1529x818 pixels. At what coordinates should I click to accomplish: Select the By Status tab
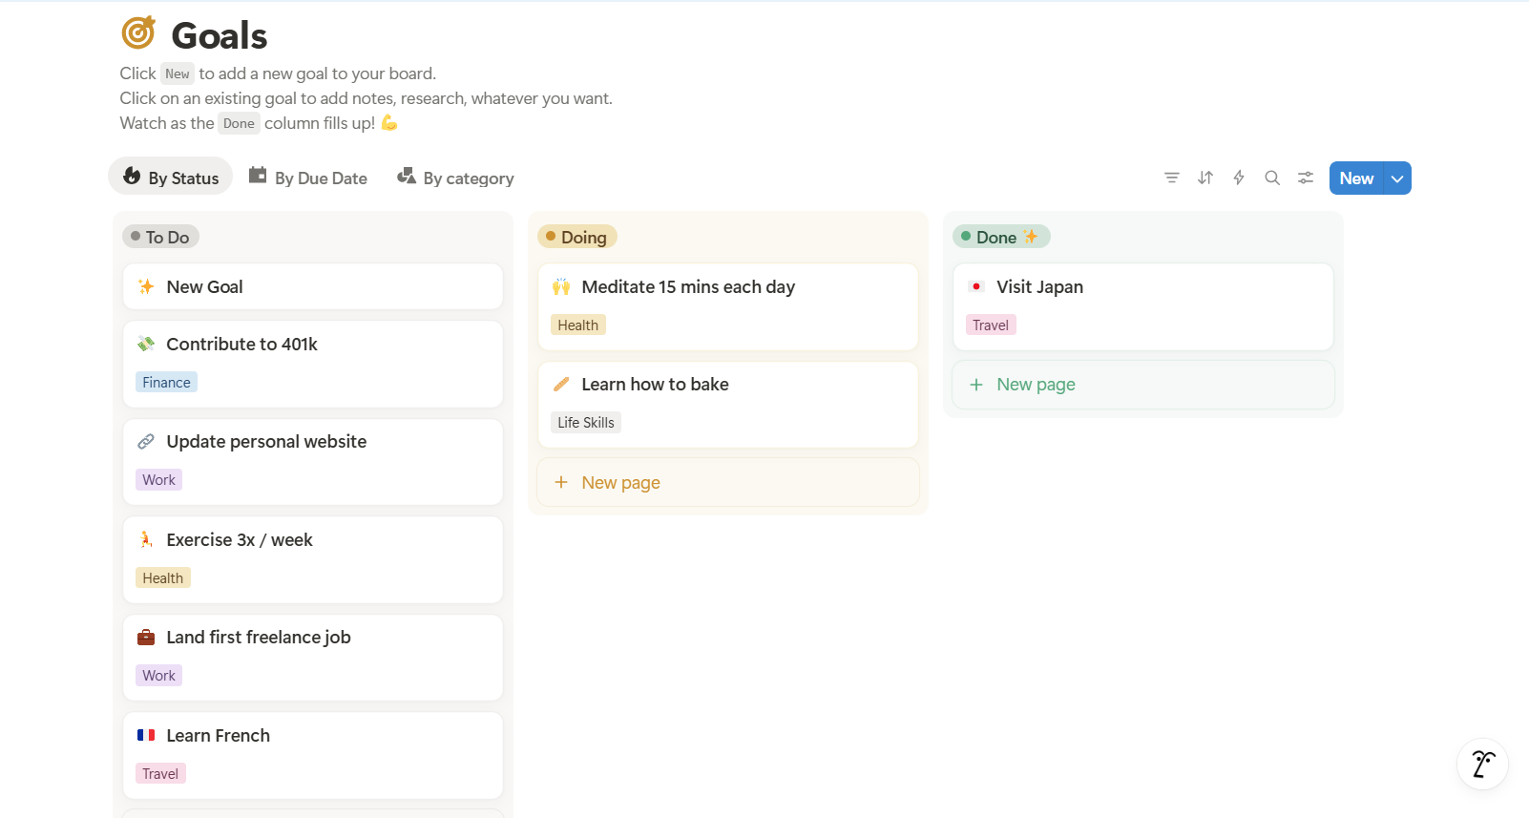pyautogui.click(x=171, y=178)
